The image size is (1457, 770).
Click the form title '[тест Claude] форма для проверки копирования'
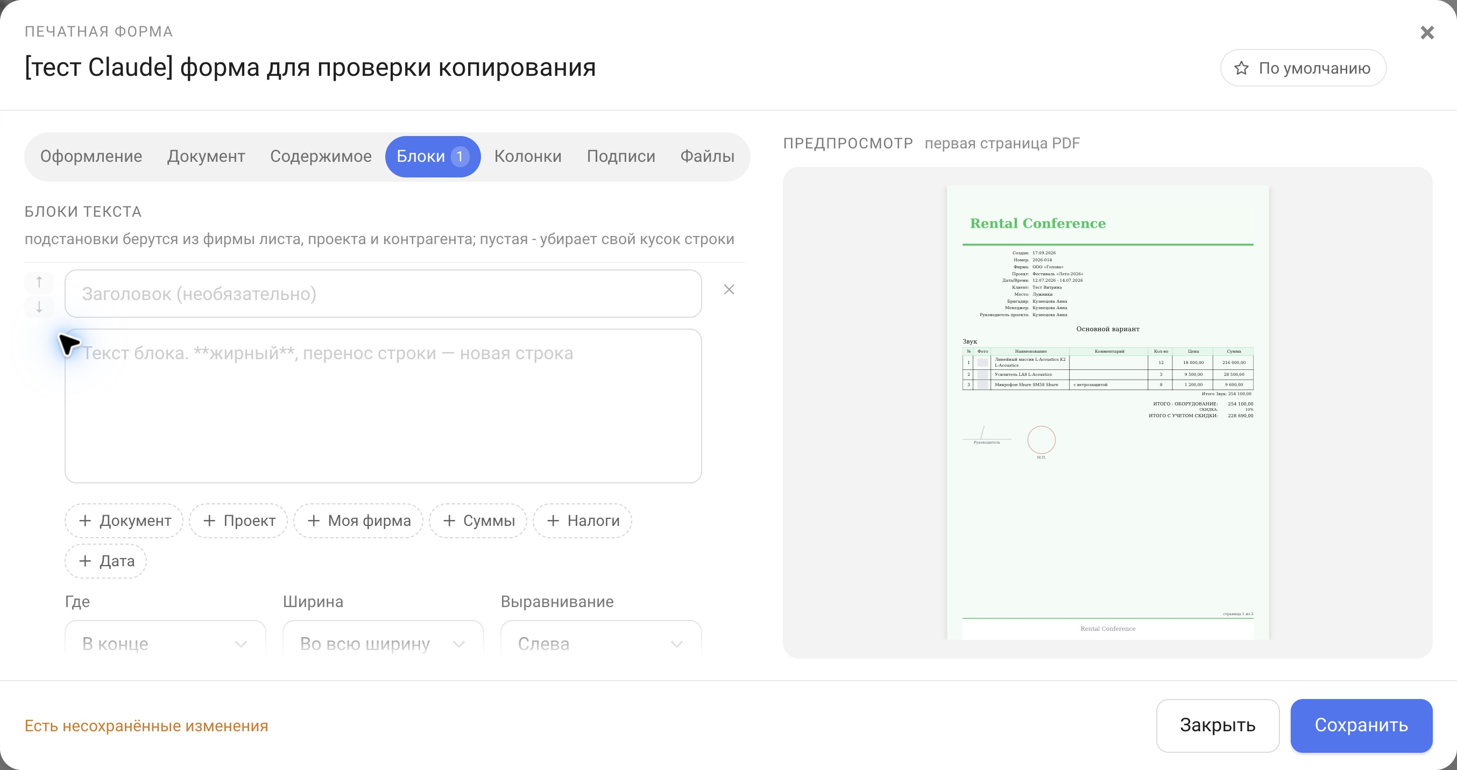coord(310,67)
